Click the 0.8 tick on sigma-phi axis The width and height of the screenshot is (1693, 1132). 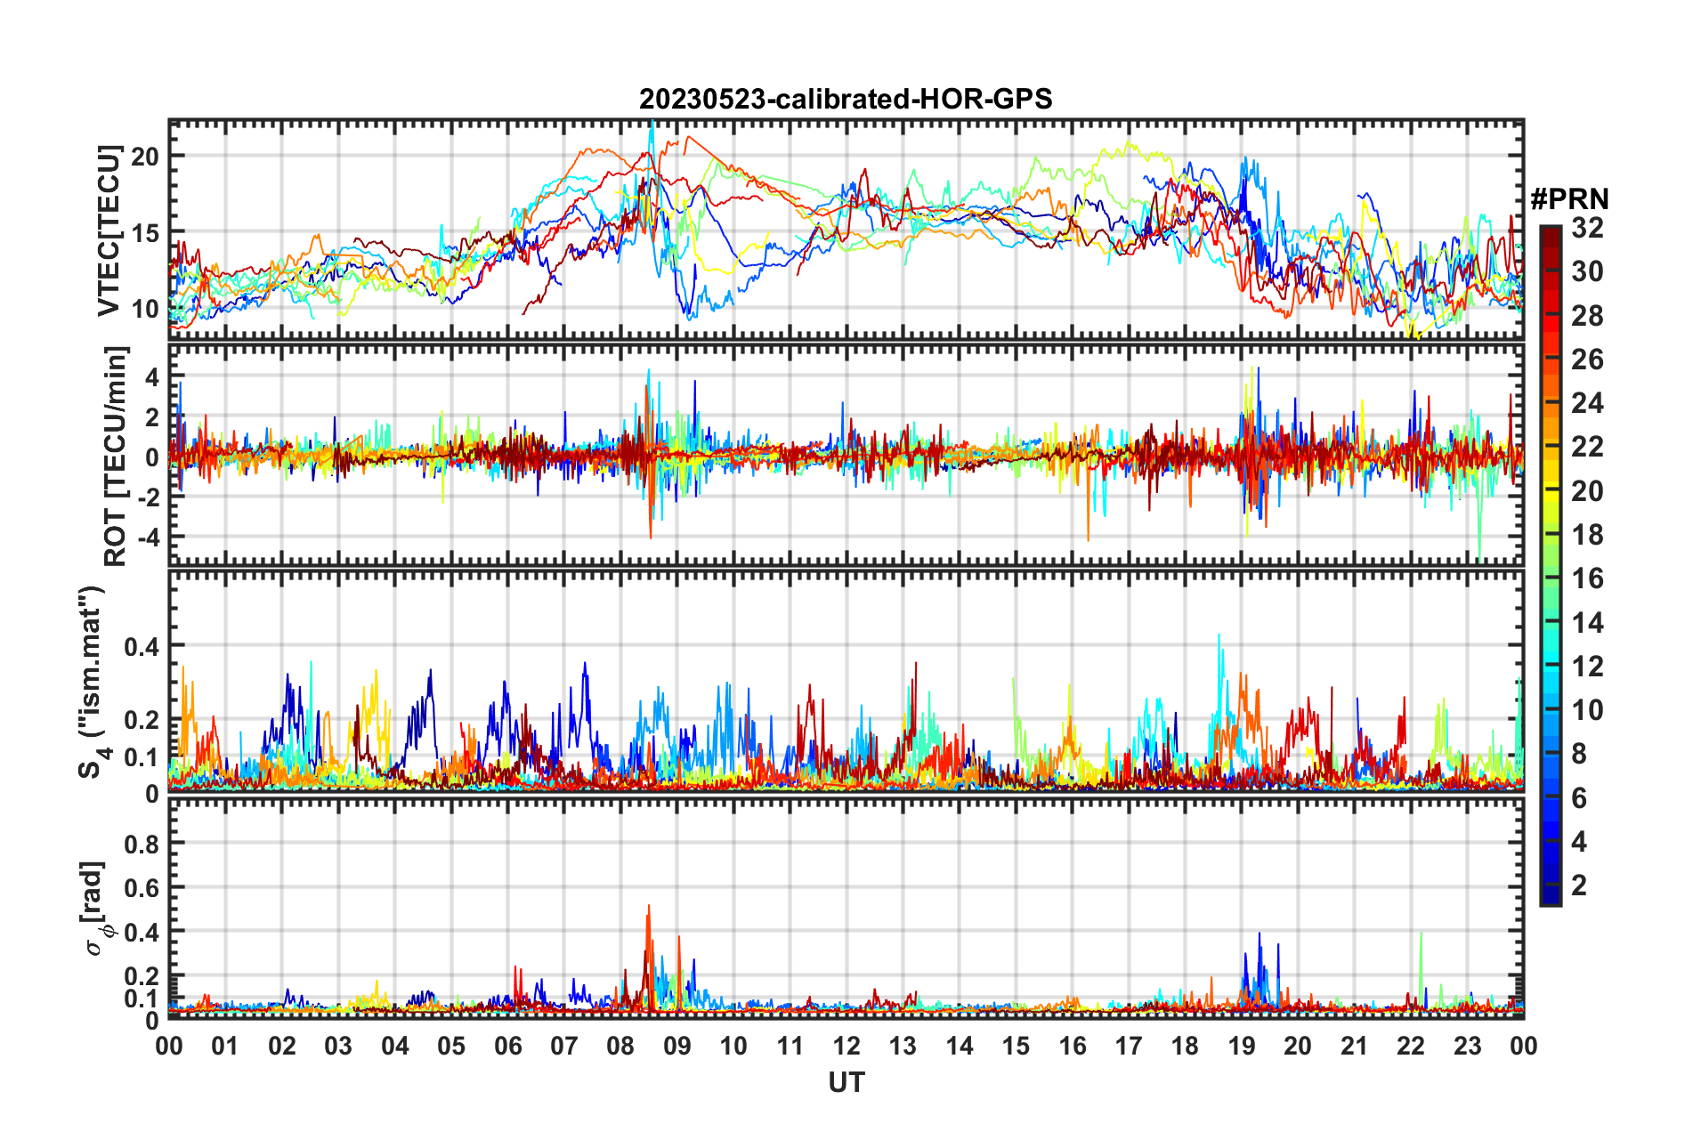tap(141, 844)
